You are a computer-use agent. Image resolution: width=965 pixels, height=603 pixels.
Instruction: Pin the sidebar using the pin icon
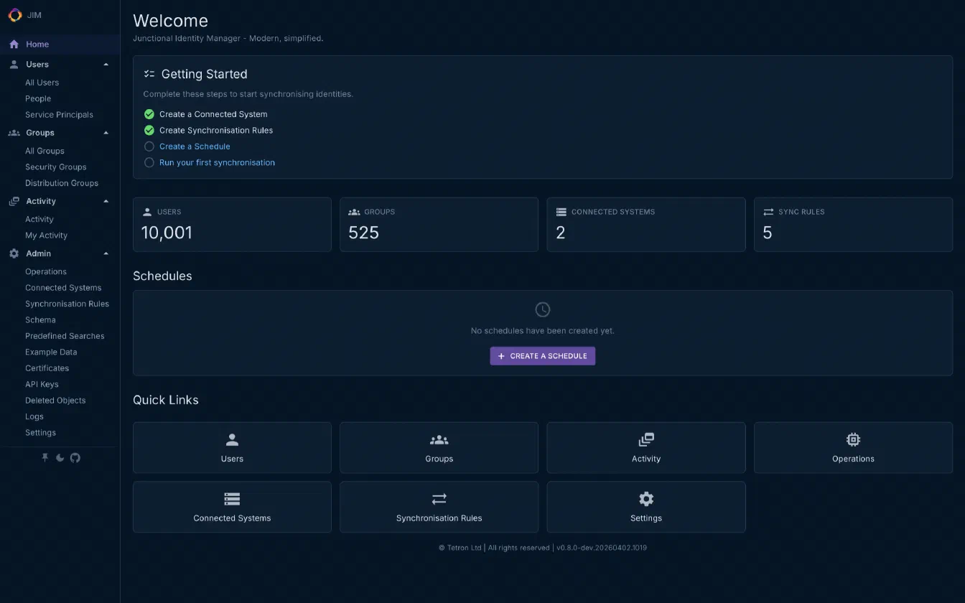pos(45,457)
